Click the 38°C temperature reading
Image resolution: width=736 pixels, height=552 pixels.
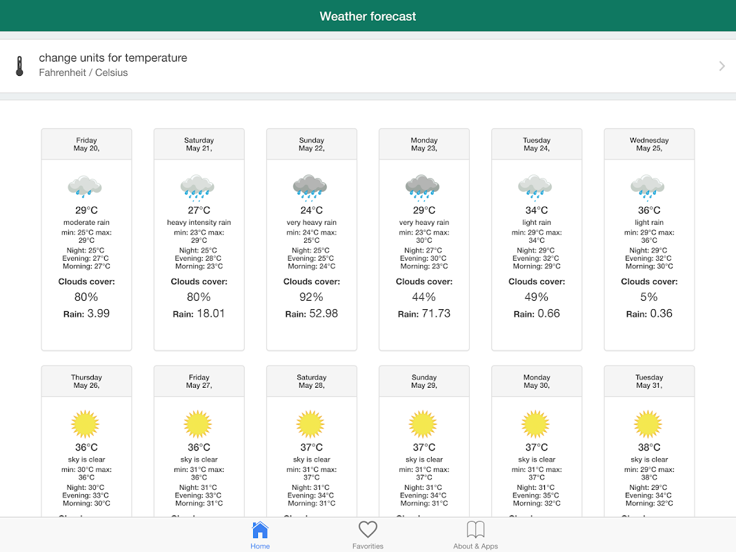649,447
